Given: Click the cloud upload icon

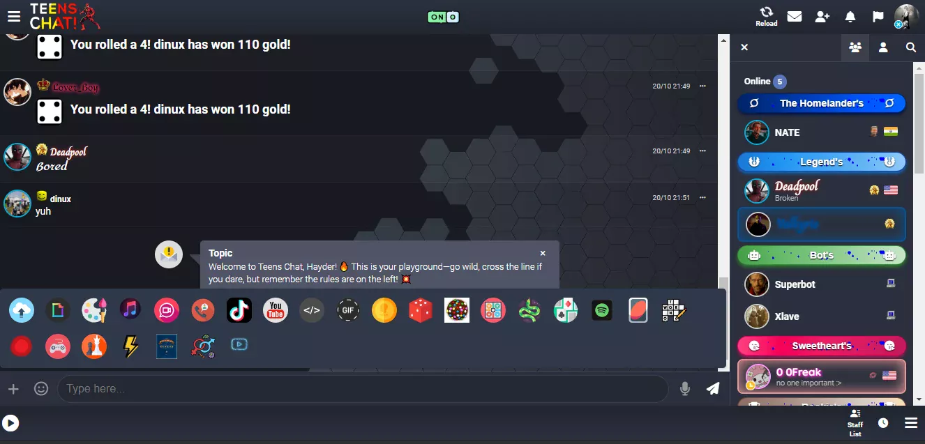Looking at the screenshot, I should [22, 310].
